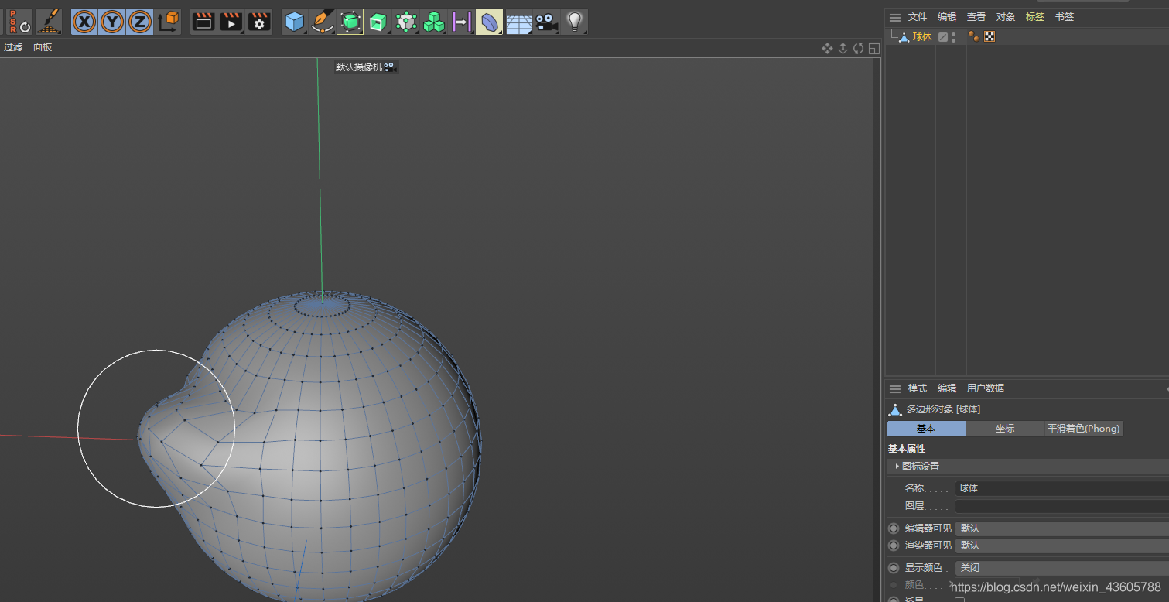Click the viewport rotate orbit icon

pos(858,49)
